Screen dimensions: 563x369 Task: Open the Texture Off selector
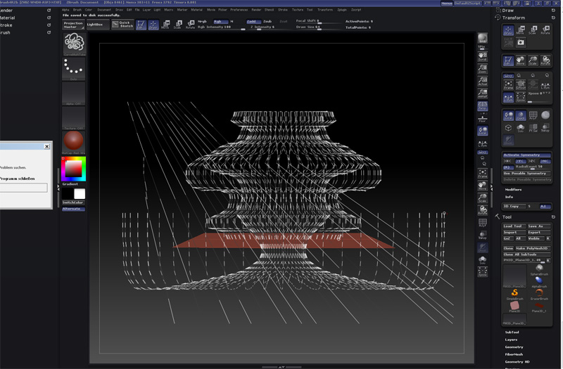[x=74, y=117]
